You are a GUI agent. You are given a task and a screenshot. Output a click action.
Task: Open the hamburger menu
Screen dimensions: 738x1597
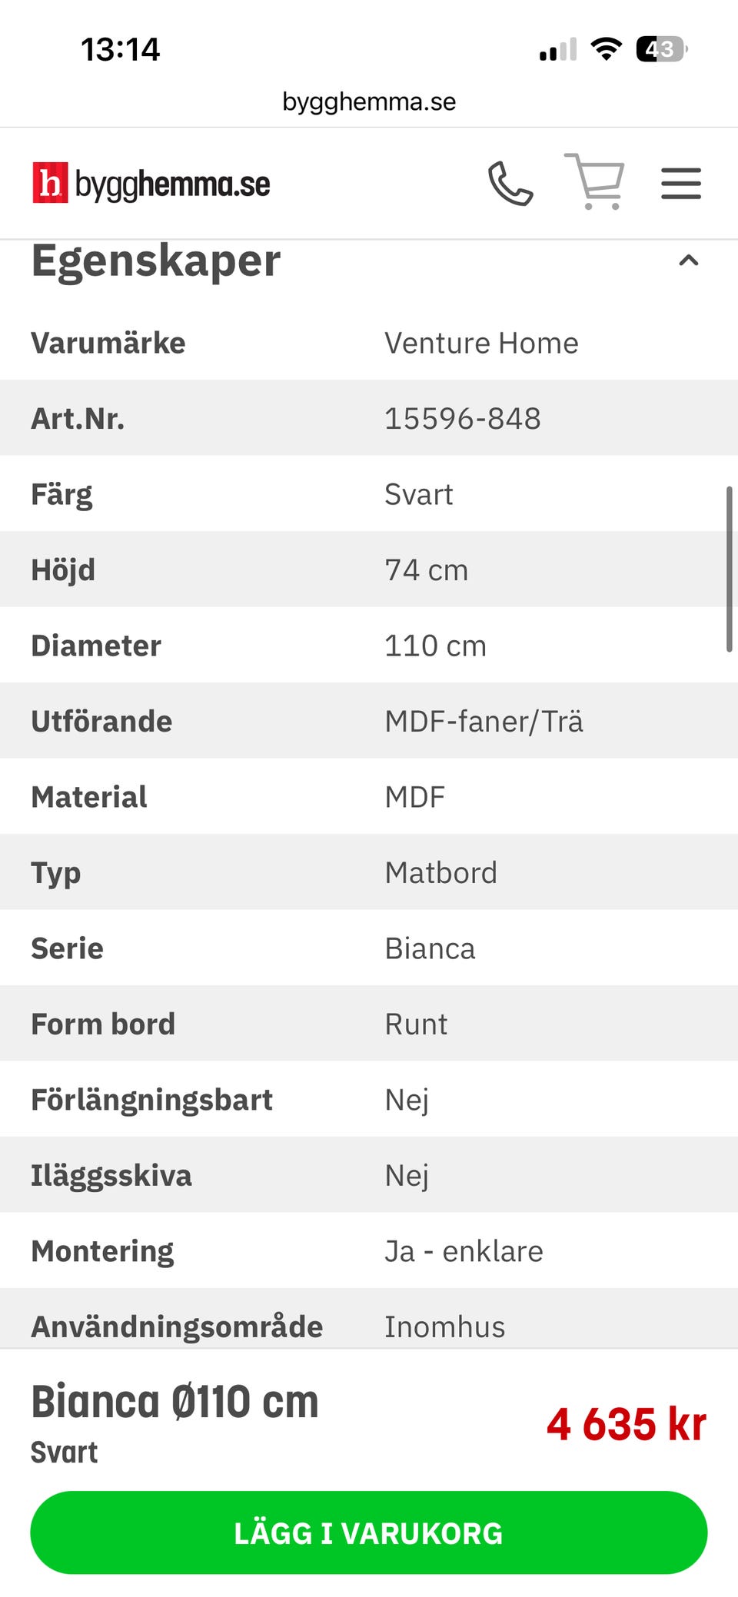[681, 184]
